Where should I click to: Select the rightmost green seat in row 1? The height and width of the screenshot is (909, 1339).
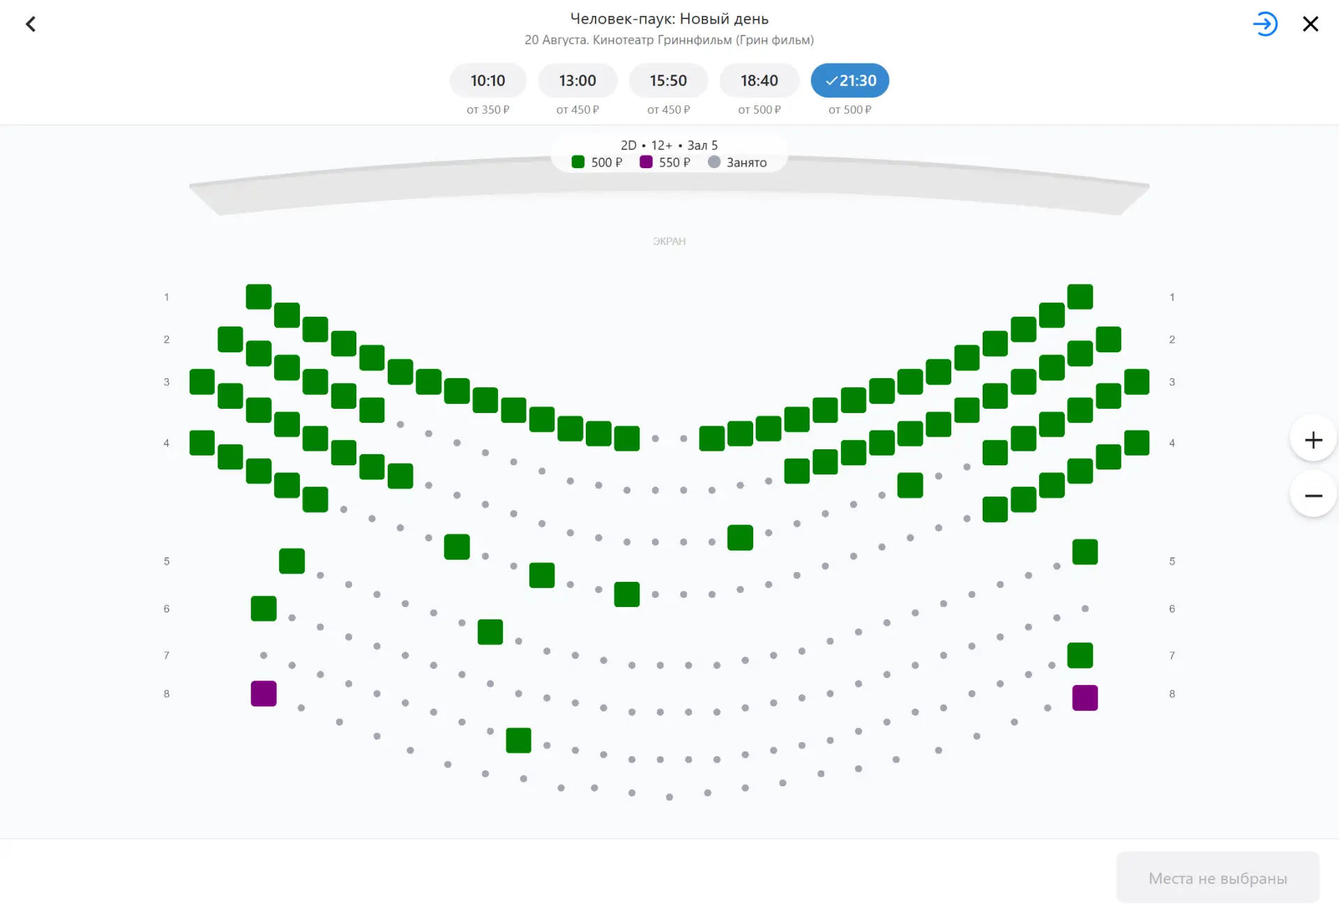tap(1080, 296)
